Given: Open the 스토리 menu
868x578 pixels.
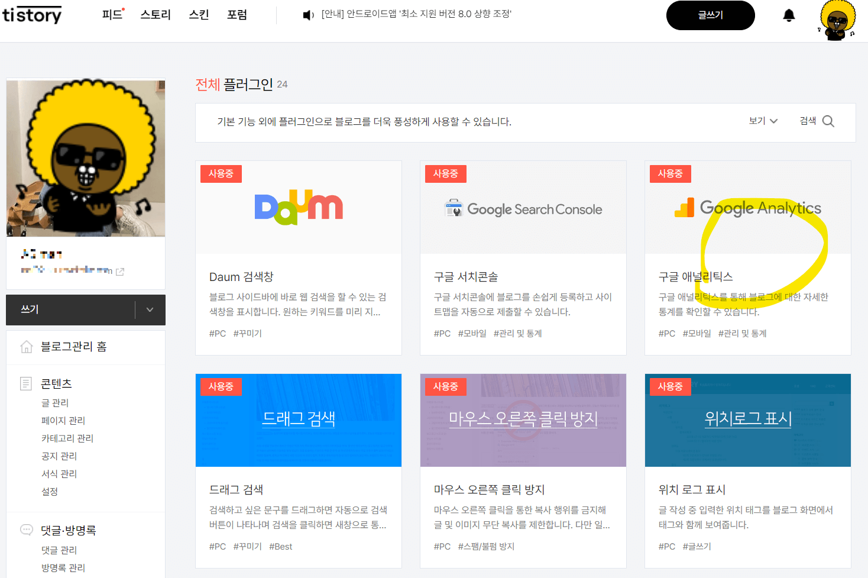Looking at the screenshot, I should click(156, 14).
